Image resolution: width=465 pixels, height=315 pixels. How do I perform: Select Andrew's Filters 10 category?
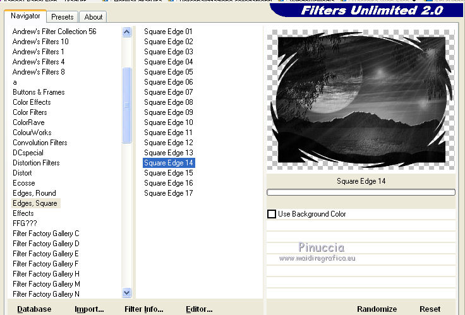[40, 42]
